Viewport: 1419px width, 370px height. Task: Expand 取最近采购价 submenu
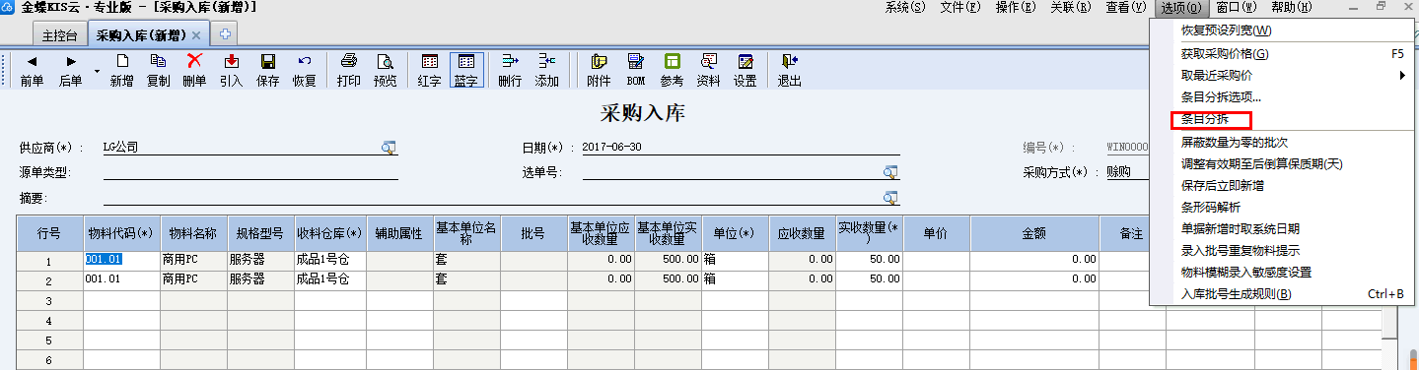pyautogui.click(x=1283, y=75)
